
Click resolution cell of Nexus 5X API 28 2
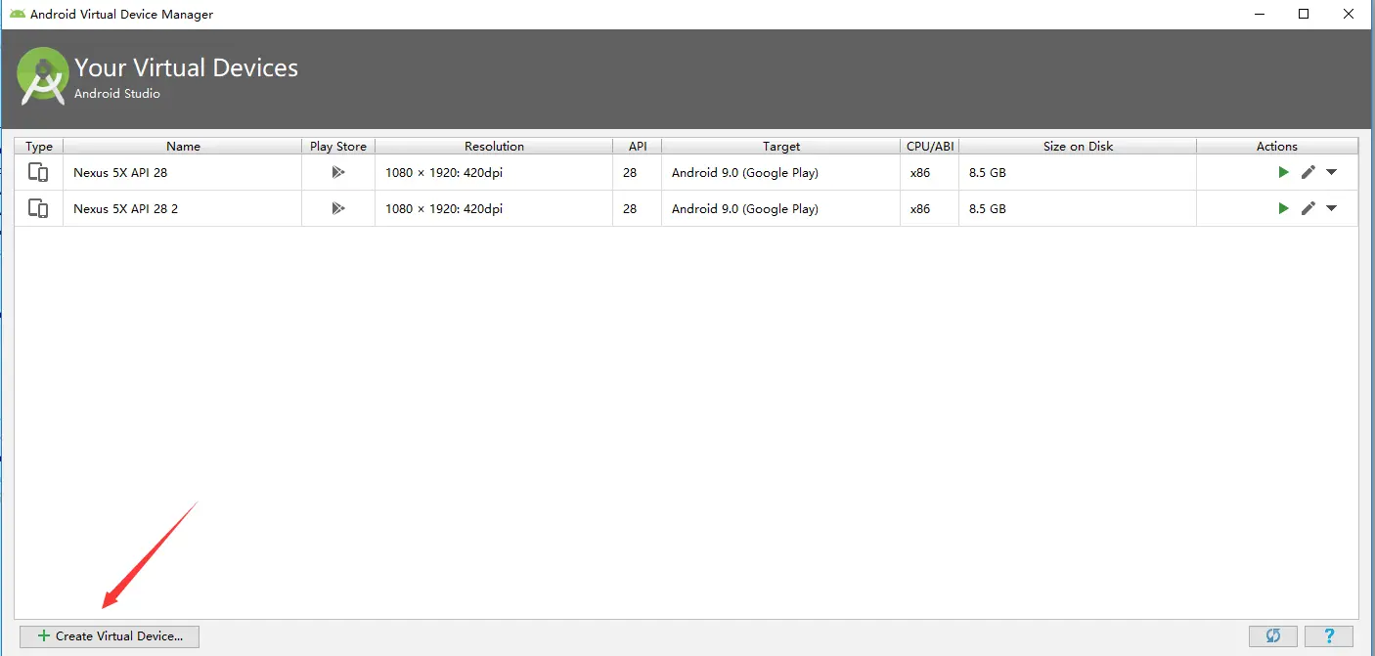tap(494, 208)
